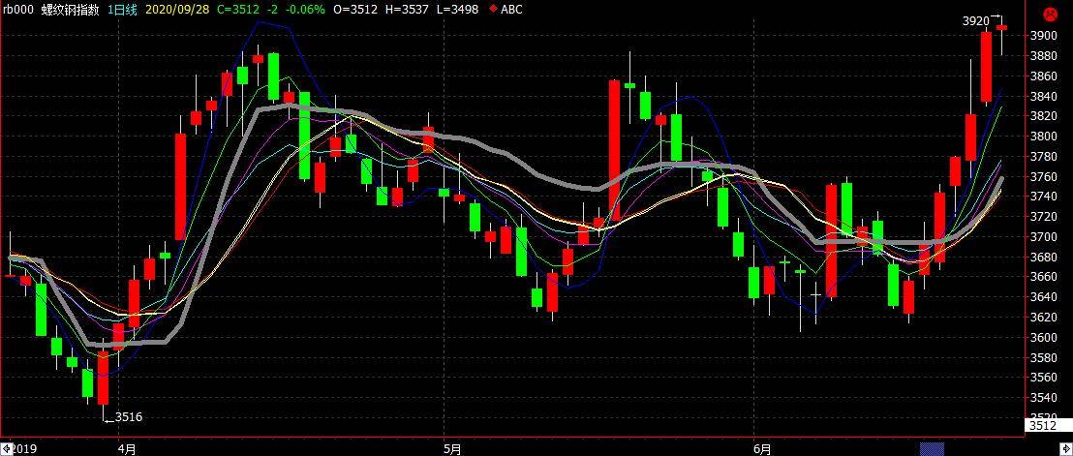Image resolution: width=1073 pixels, height=456 pixels.
Task: Click the date 2020/09/28
Action: 175,10
